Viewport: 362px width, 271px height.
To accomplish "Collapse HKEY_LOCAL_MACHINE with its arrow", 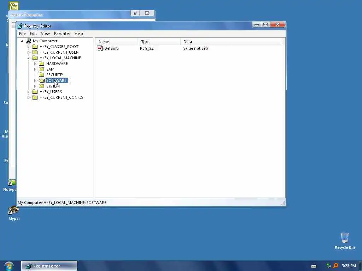I will [x=28, y=58].
